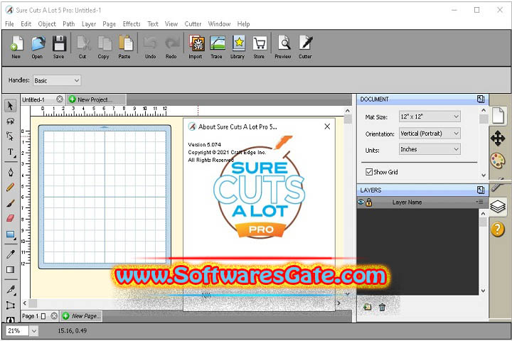Open the zoom percentage dropdown arrow

point(34,331)
